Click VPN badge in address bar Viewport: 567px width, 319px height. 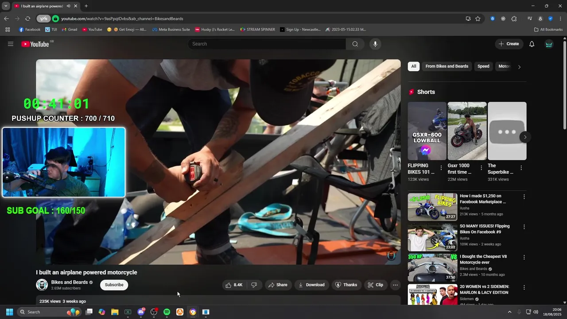click(x=44, y=19)
